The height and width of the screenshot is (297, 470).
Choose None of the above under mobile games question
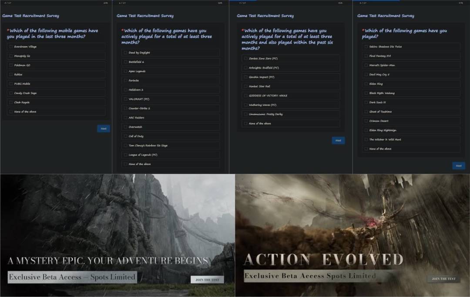coord(56,111)
